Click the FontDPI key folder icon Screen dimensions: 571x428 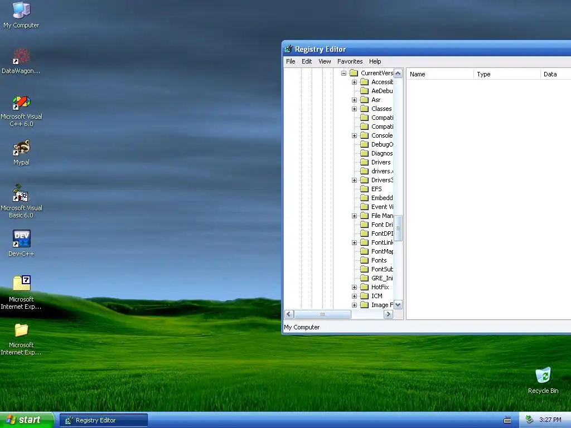[364, 234]
